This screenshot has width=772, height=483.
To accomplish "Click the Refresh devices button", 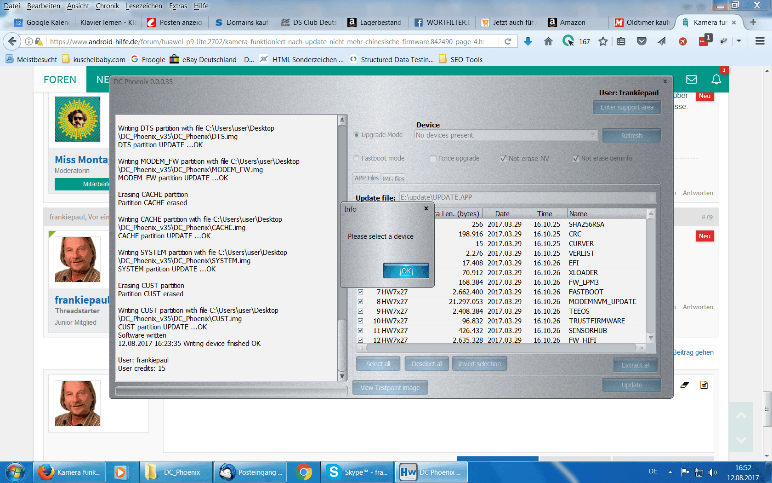I will point(632,136).
